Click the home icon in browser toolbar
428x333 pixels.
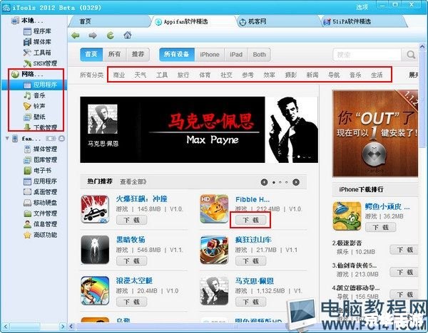coord(128,35)
